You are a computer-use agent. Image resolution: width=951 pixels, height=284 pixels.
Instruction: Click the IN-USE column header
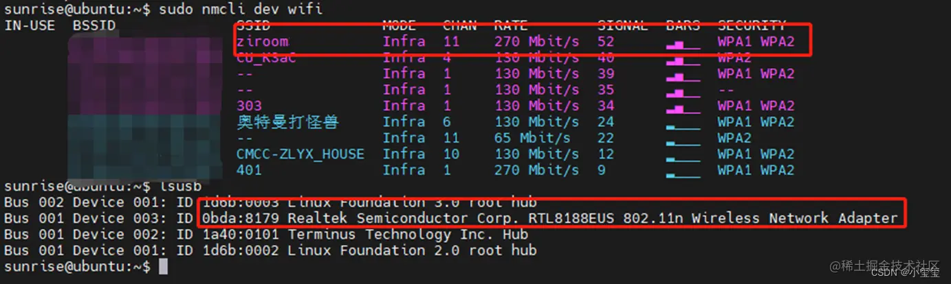coord(28,25)
